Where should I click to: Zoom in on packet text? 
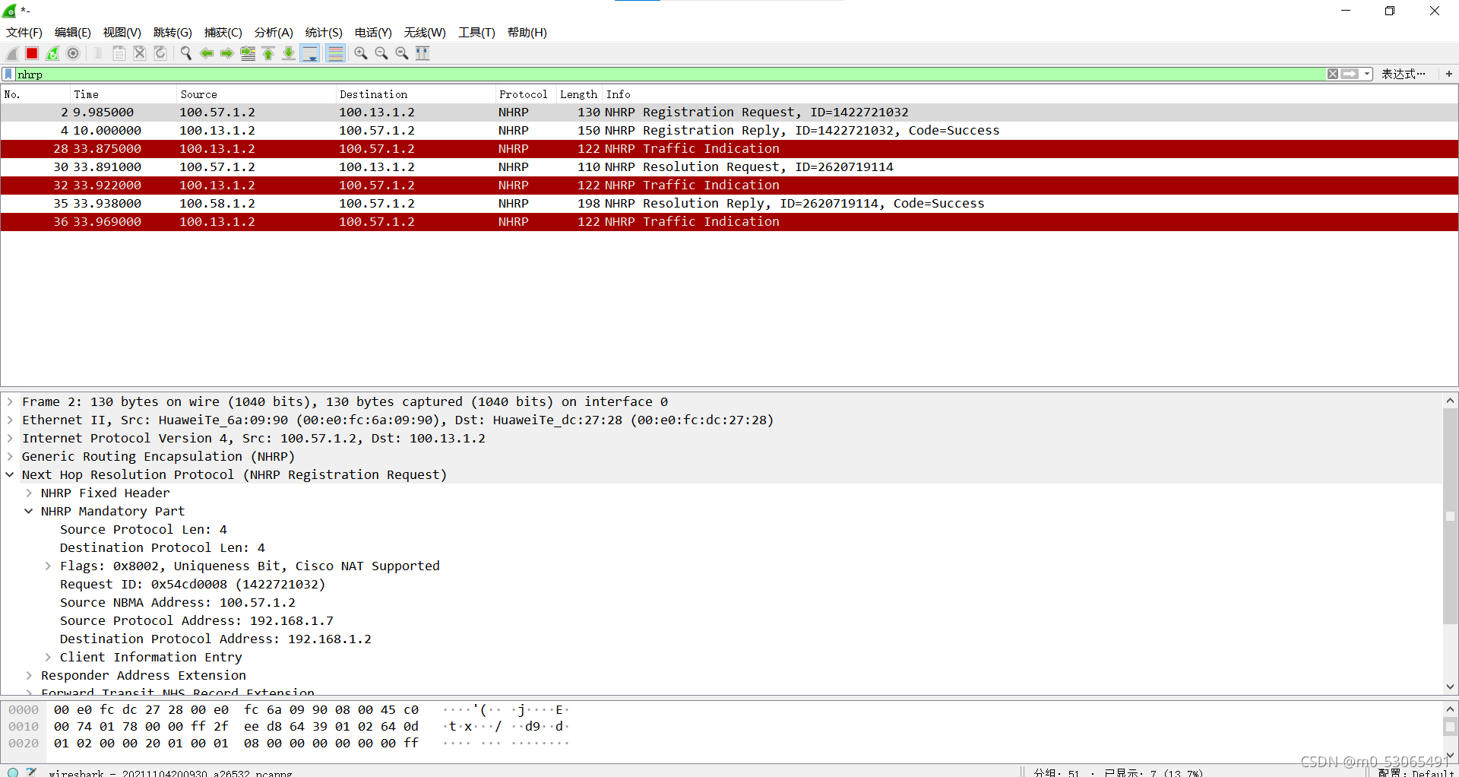tap(361, 53)
